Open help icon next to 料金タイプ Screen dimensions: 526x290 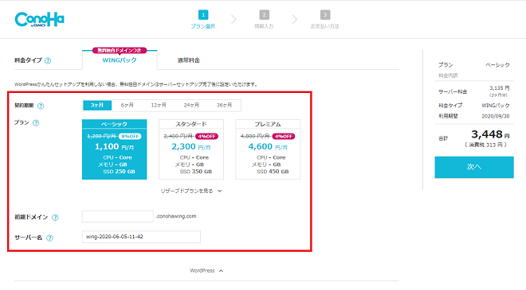coord(48,60)
